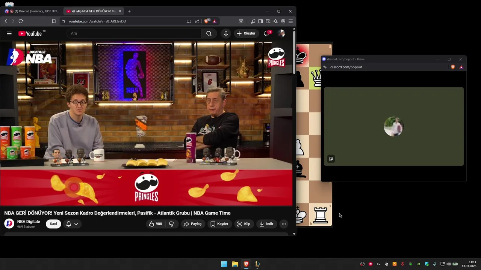This screenshot has width=481, height=270.
Task: Click the YouTube search magnifier button
Action: pos(209,33)
